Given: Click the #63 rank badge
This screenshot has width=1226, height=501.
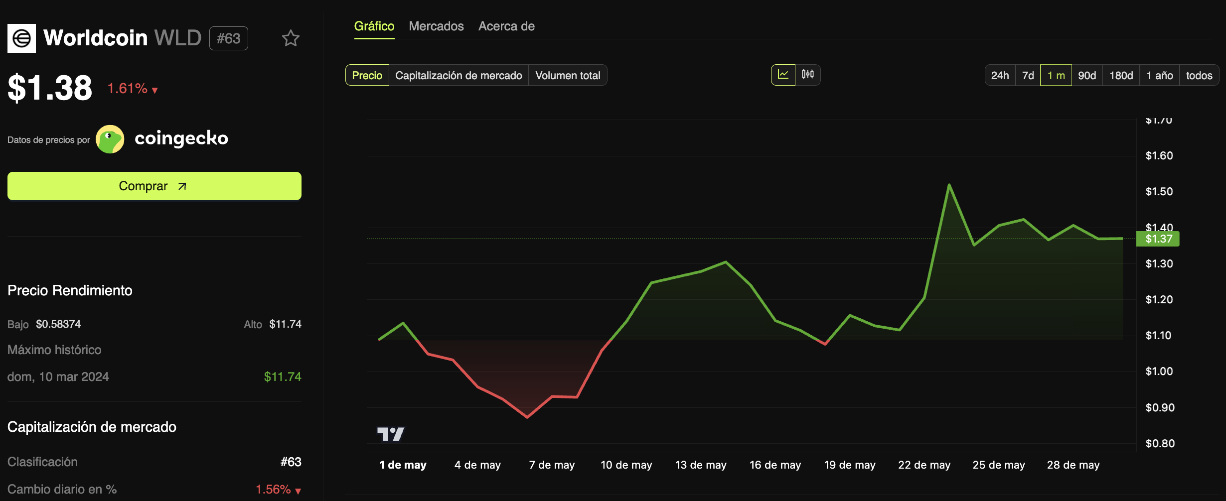Looking at the screenshot, I should (x=229, y=38).
